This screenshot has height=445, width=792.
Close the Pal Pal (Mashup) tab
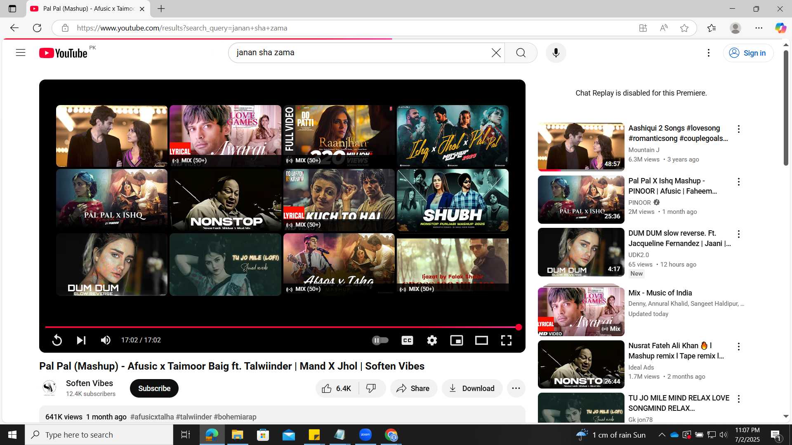coord(142,9)
